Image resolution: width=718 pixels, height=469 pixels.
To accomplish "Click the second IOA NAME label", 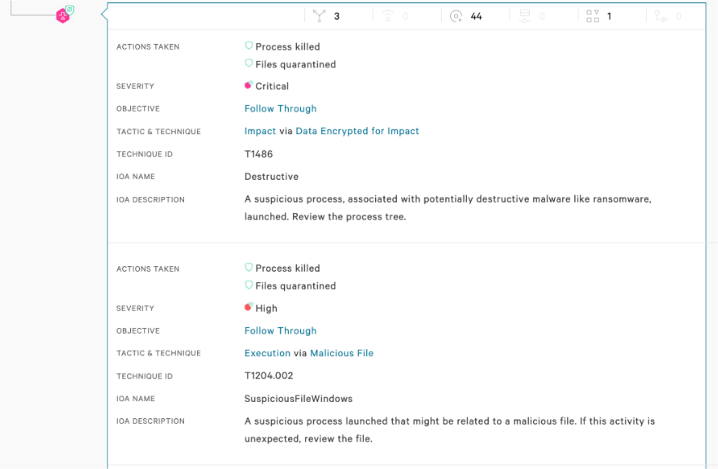I will [x=135, y=399].
